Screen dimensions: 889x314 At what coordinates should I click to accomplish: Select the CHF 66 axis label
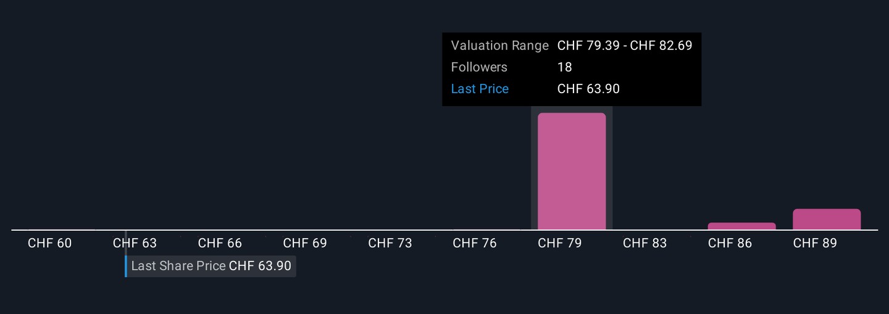220,243
